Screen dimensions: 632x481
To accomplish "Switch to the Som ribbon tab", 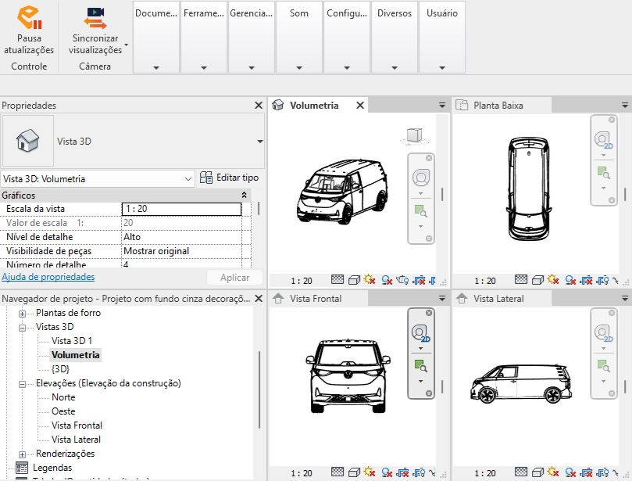I will (x=298, y=13).
